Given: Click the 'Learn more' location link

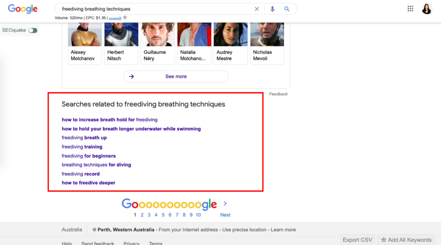Looking at the screenshot, I should pos(283,230).
